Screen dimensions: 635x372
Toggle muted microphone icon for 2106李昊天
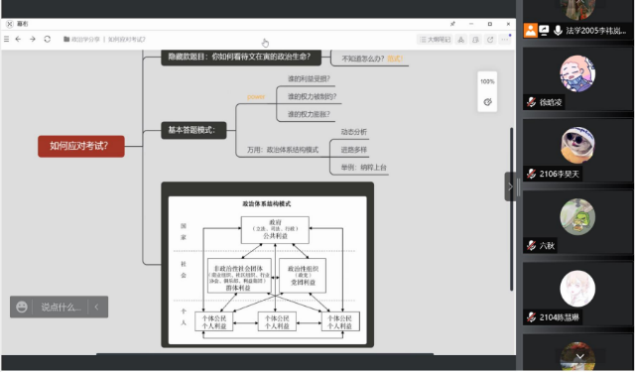click(x=532, y=174)
